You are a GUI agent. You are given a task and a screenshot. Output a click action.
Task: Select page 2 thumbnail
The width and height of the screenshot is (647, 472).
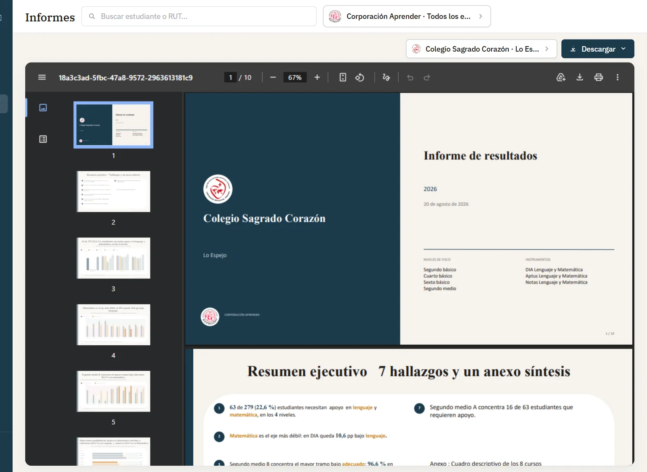coord(113,191)
